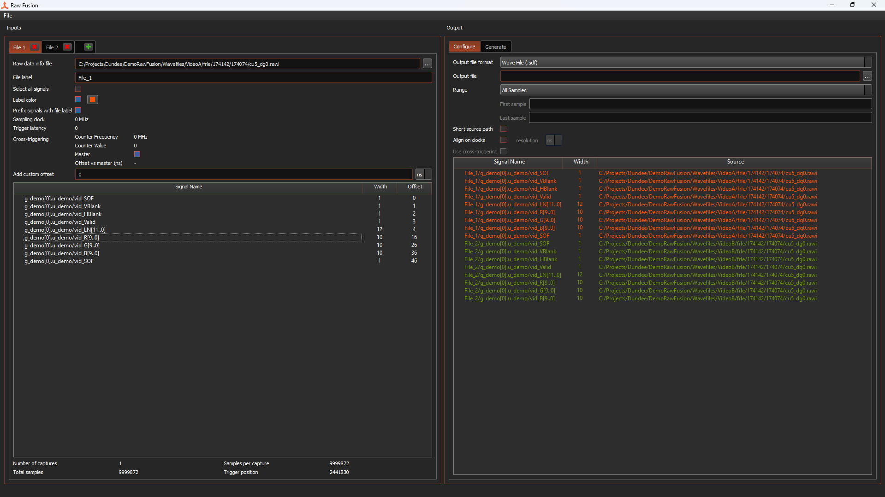Browse for the raw data info file

(427, 64)
